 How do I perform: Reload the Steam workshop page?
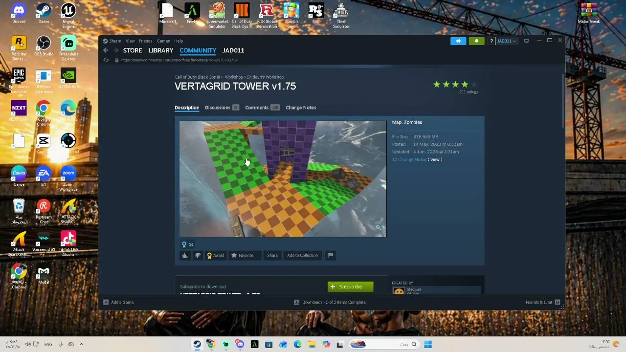pos(106,60)
